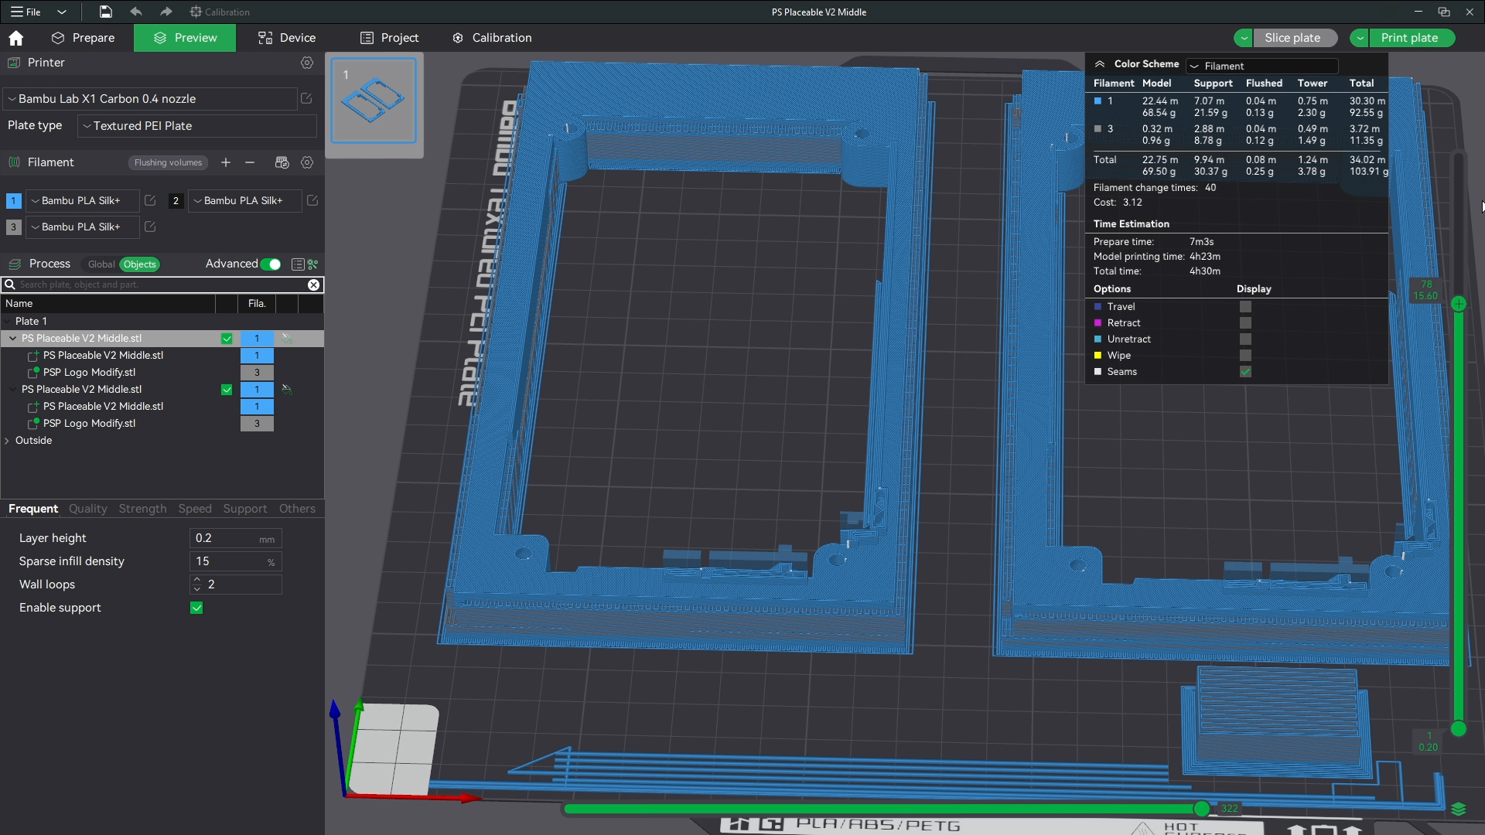This screenshot has height=835, width=1485.
Task: Click the Flushing volumes button
Action: click(168, 162)
